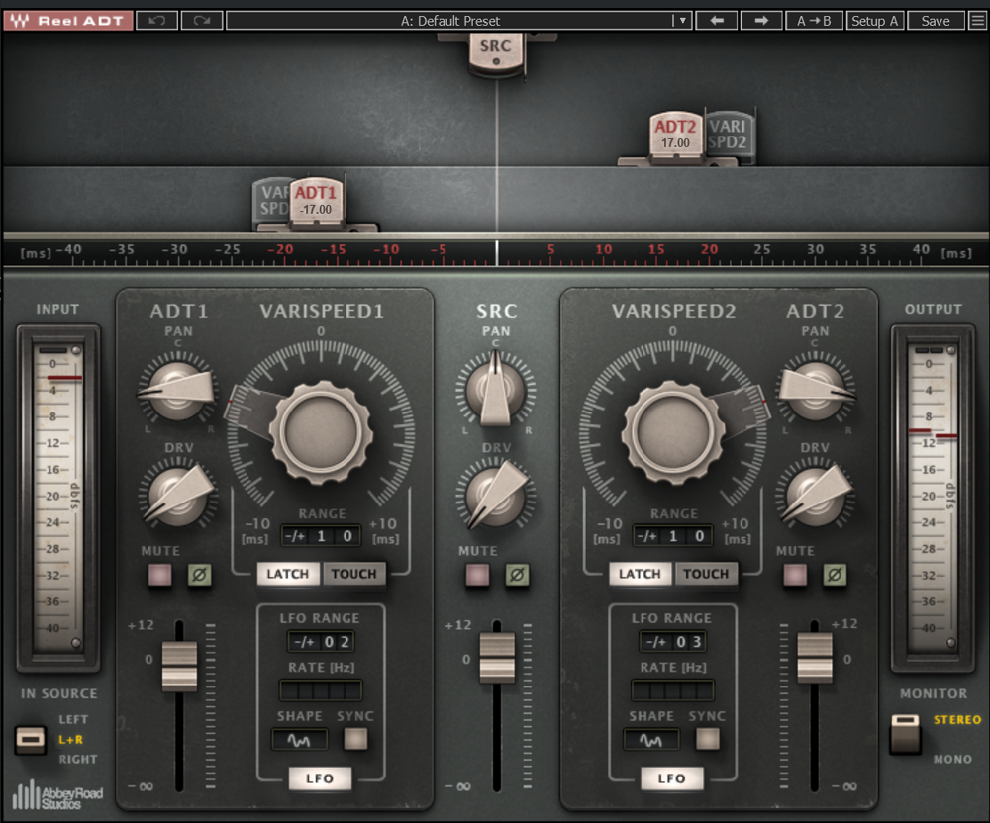This screenshot has width=990, height=823.
Task: Click the VARISPEED1 large knob
Action: click(x=321, y=432)
